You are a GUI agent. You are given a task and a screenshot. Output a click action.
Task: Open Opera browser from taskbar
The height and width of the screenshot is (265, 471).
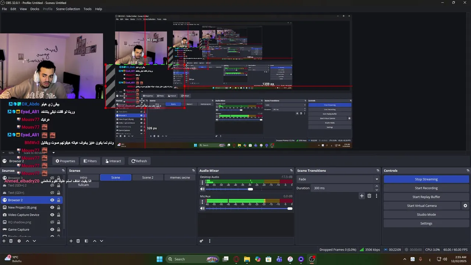(x=236, y=259)
